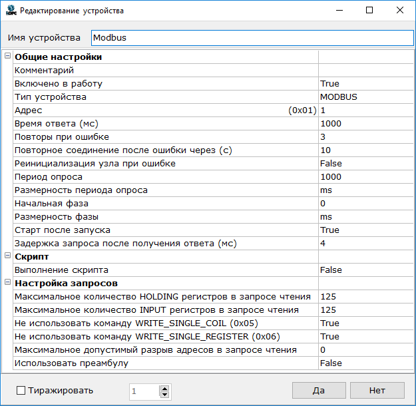Open Размерность периода опроса ms value

point(365,190)
